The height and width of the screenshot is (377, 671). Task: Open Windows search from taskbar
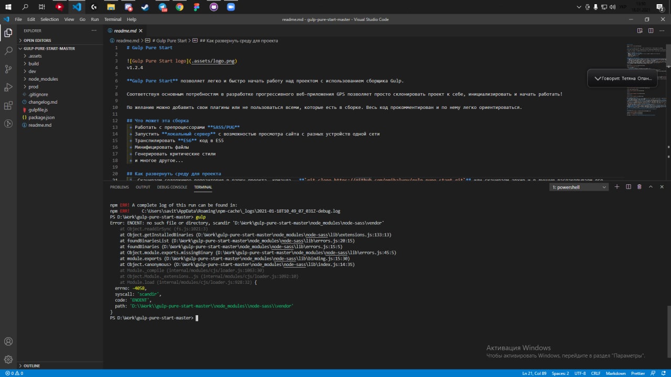(x=25, y=7)
